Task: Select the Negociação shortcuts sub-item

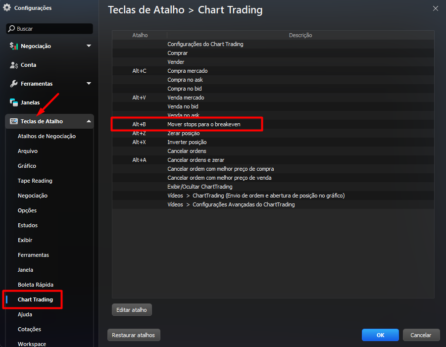Action: pyautogui.click(x=33, y=196)
